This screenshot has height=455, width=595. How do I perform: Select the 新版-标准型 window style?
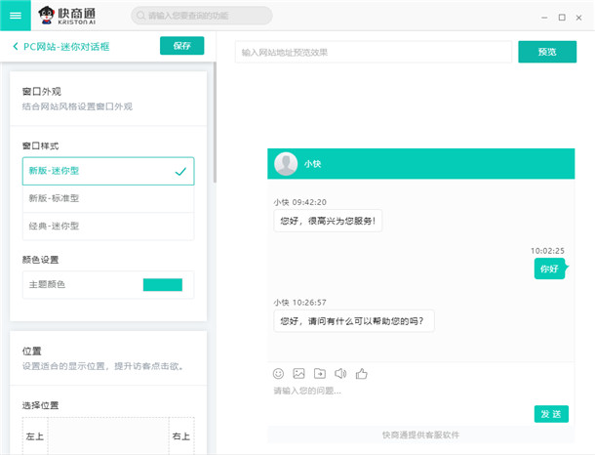click(107, 198)
